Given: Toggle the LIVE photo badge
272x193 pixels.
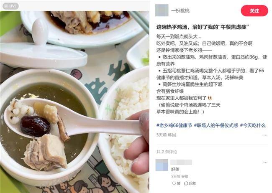Looking at the screenshot, I should [x=11, y=6].
